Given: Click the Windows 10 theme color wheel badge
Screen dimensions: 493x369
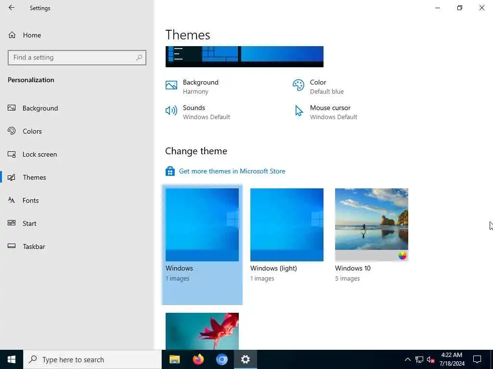Looking at the screenshot, I should (x=402, y=256).
